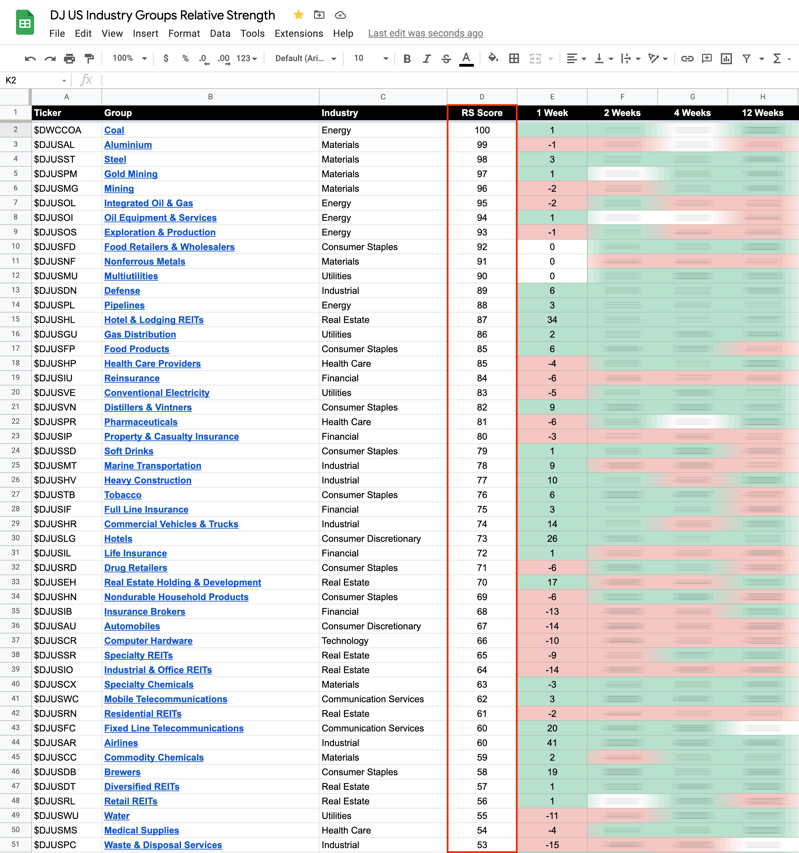Click the Insert link icon
This screenshot has height=853, width=799.
[x=687, y=58]
